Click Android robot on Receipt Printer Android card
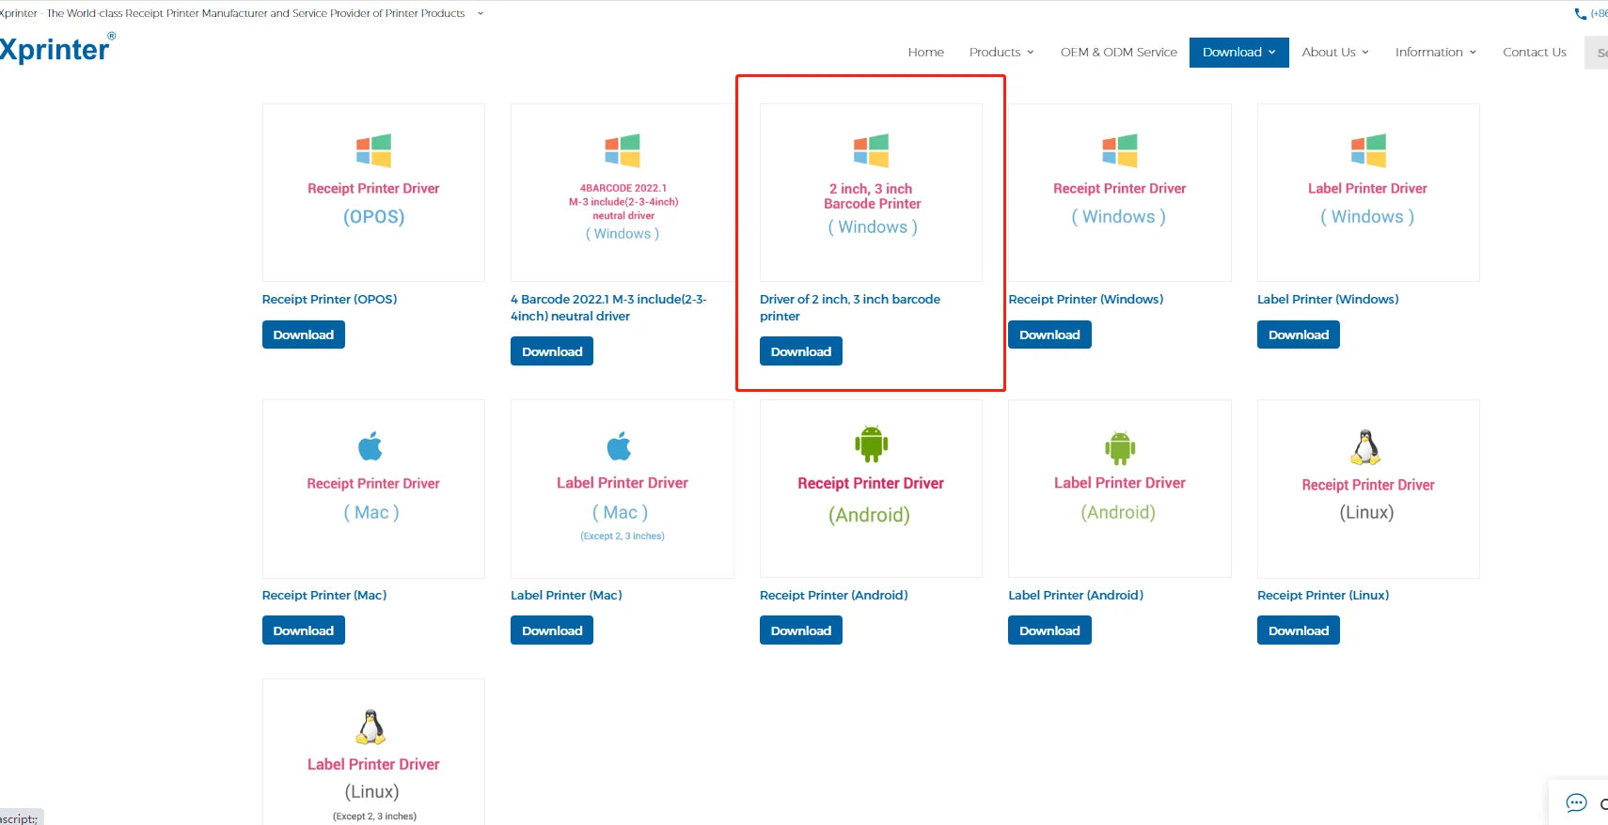The image size is (1608, 825). (x=871, y=444)
